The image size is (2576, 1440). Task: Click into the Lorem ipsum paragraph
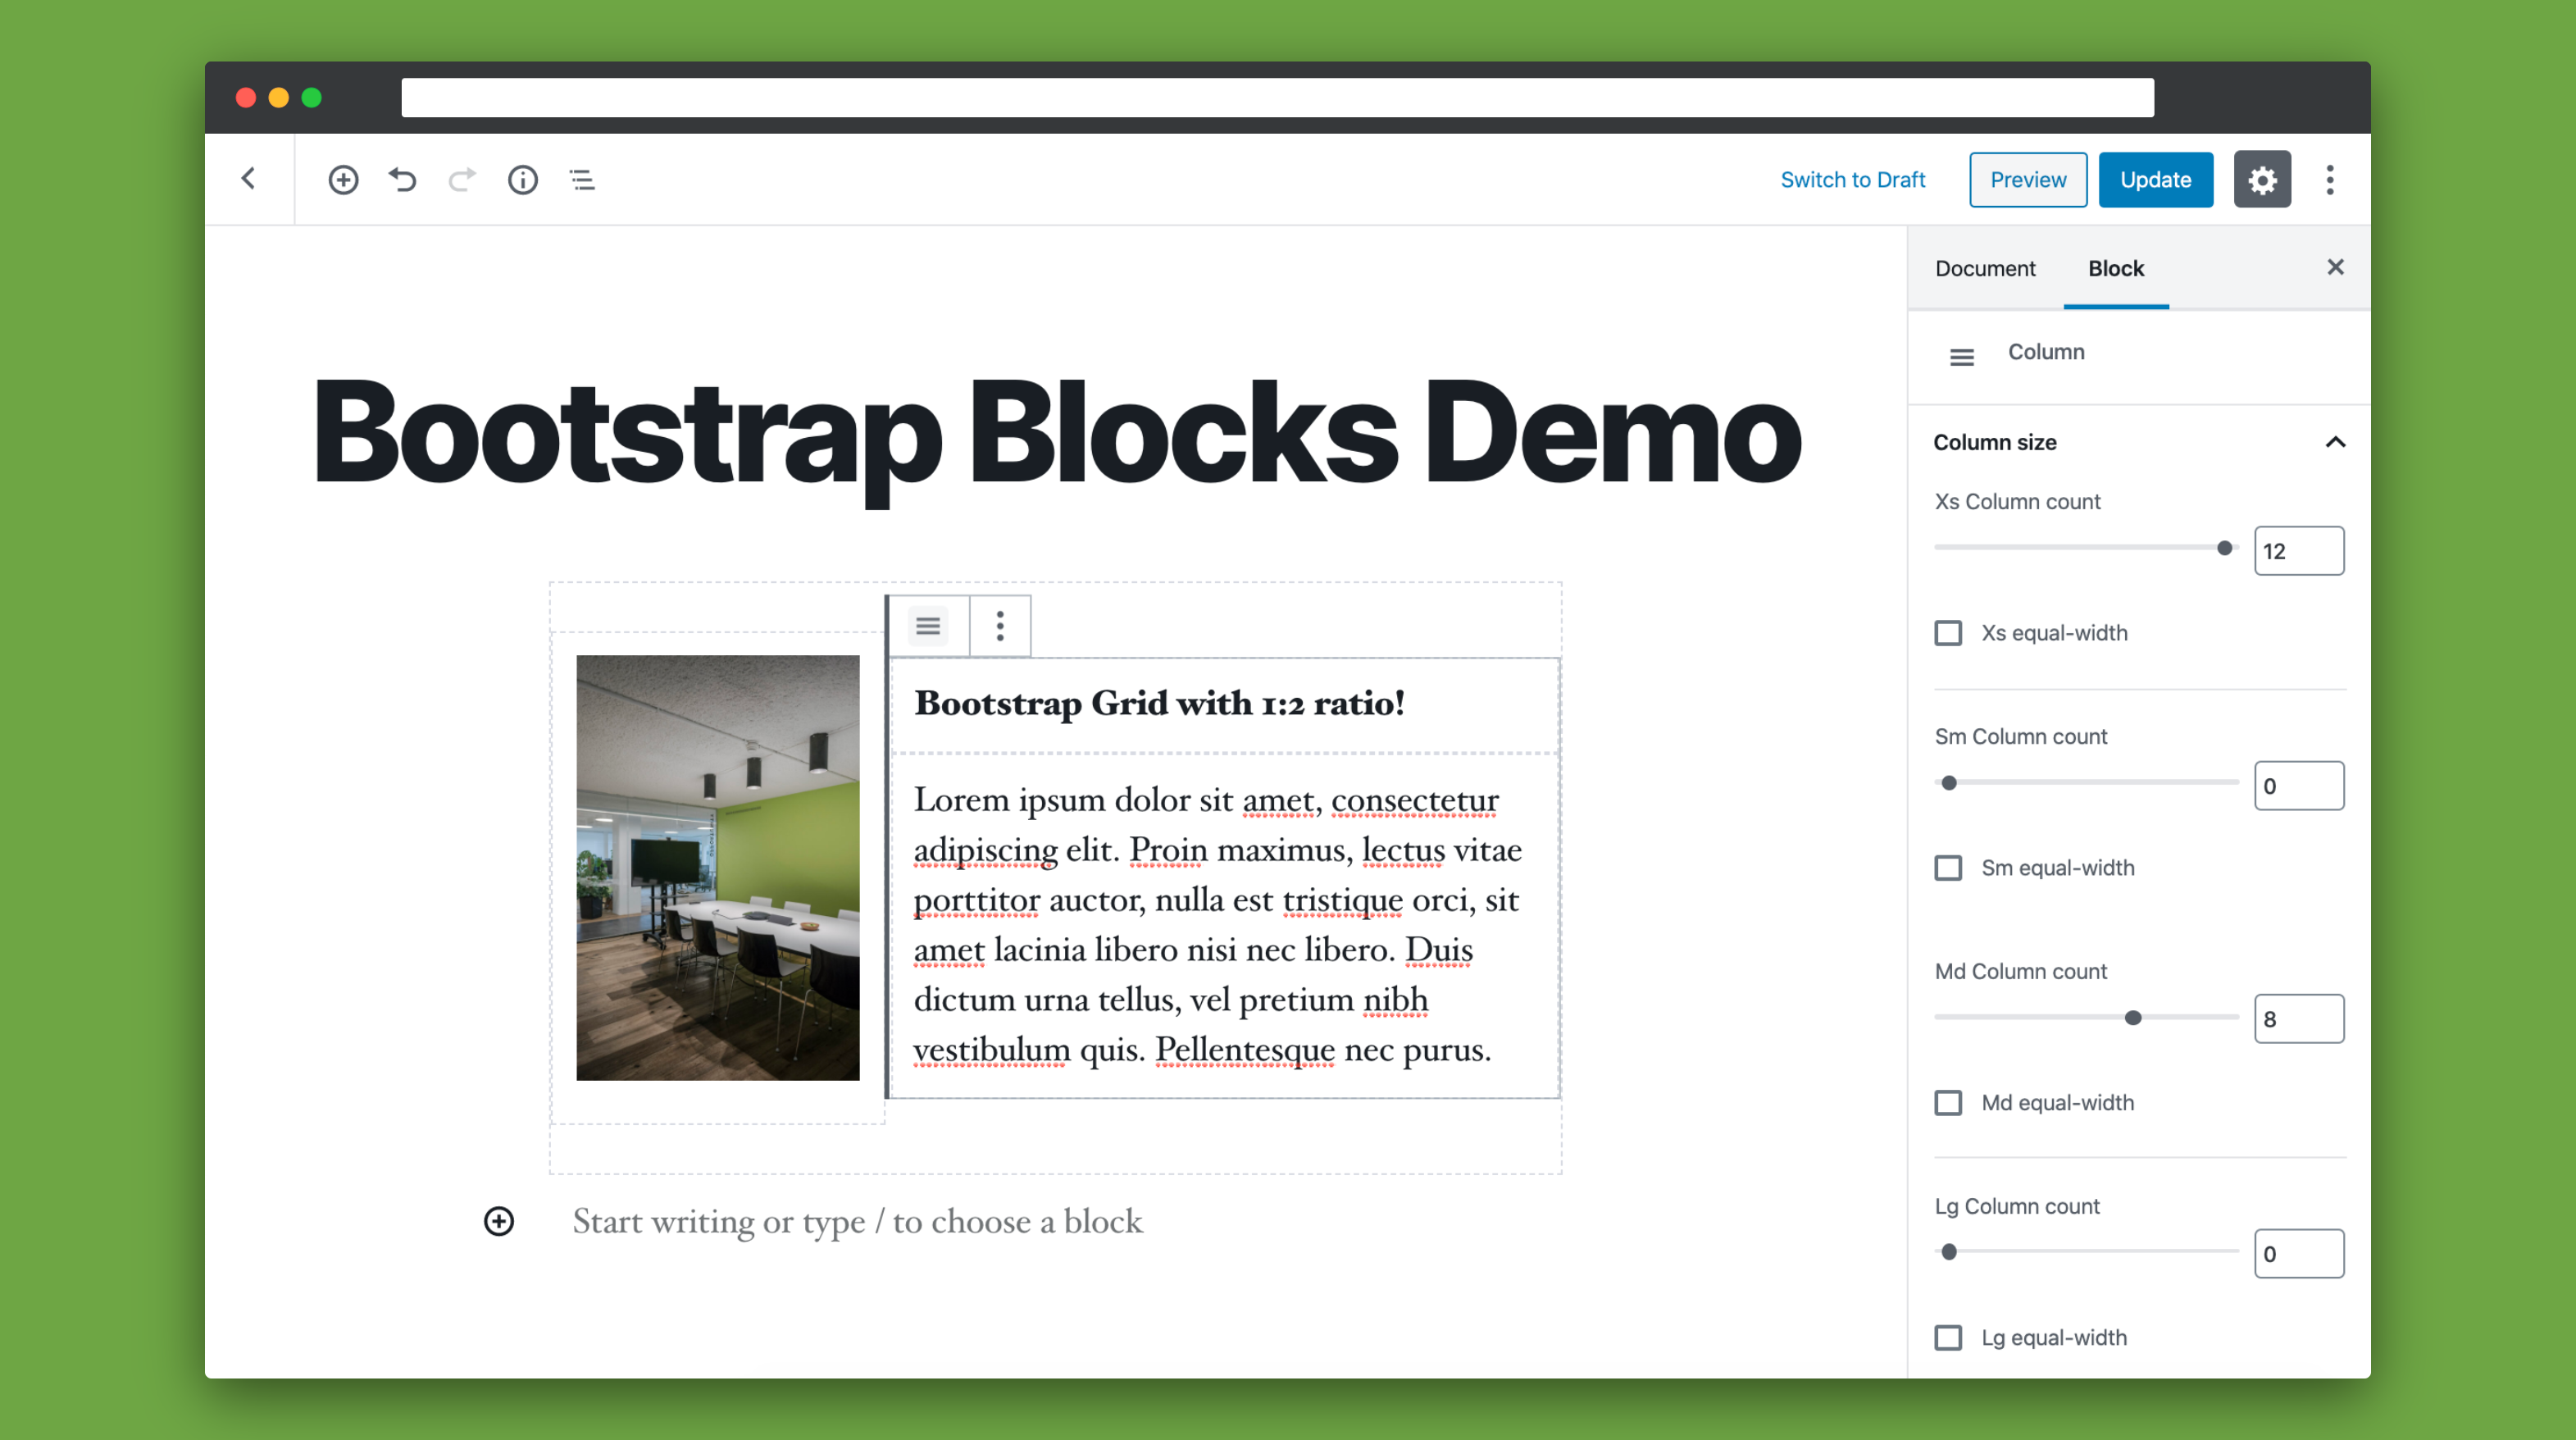click(1217, 925)
